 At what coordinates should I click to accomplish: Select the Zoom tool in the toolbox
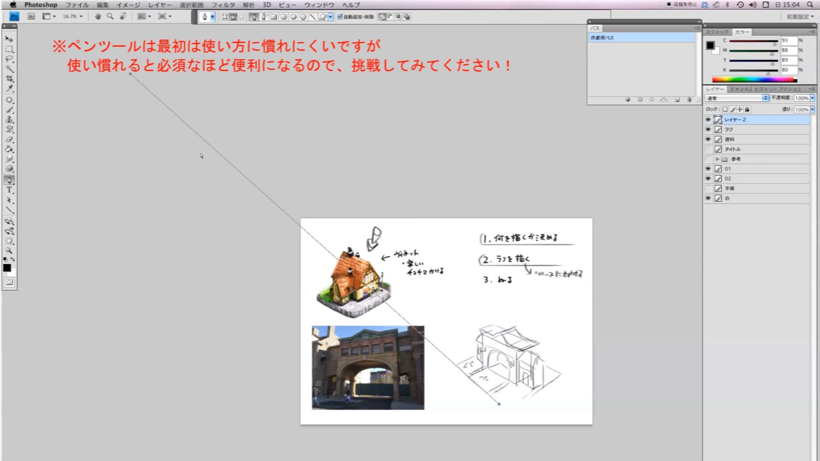9,251
